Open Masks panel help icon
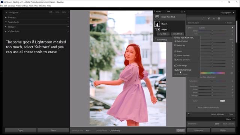Screen dimensions: 240x135 [x=182, y=12]
